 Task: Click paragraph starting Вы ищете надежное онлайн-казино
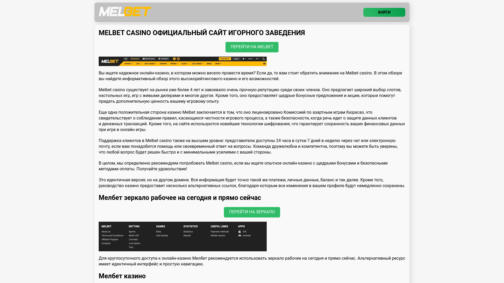coord(251,76)
